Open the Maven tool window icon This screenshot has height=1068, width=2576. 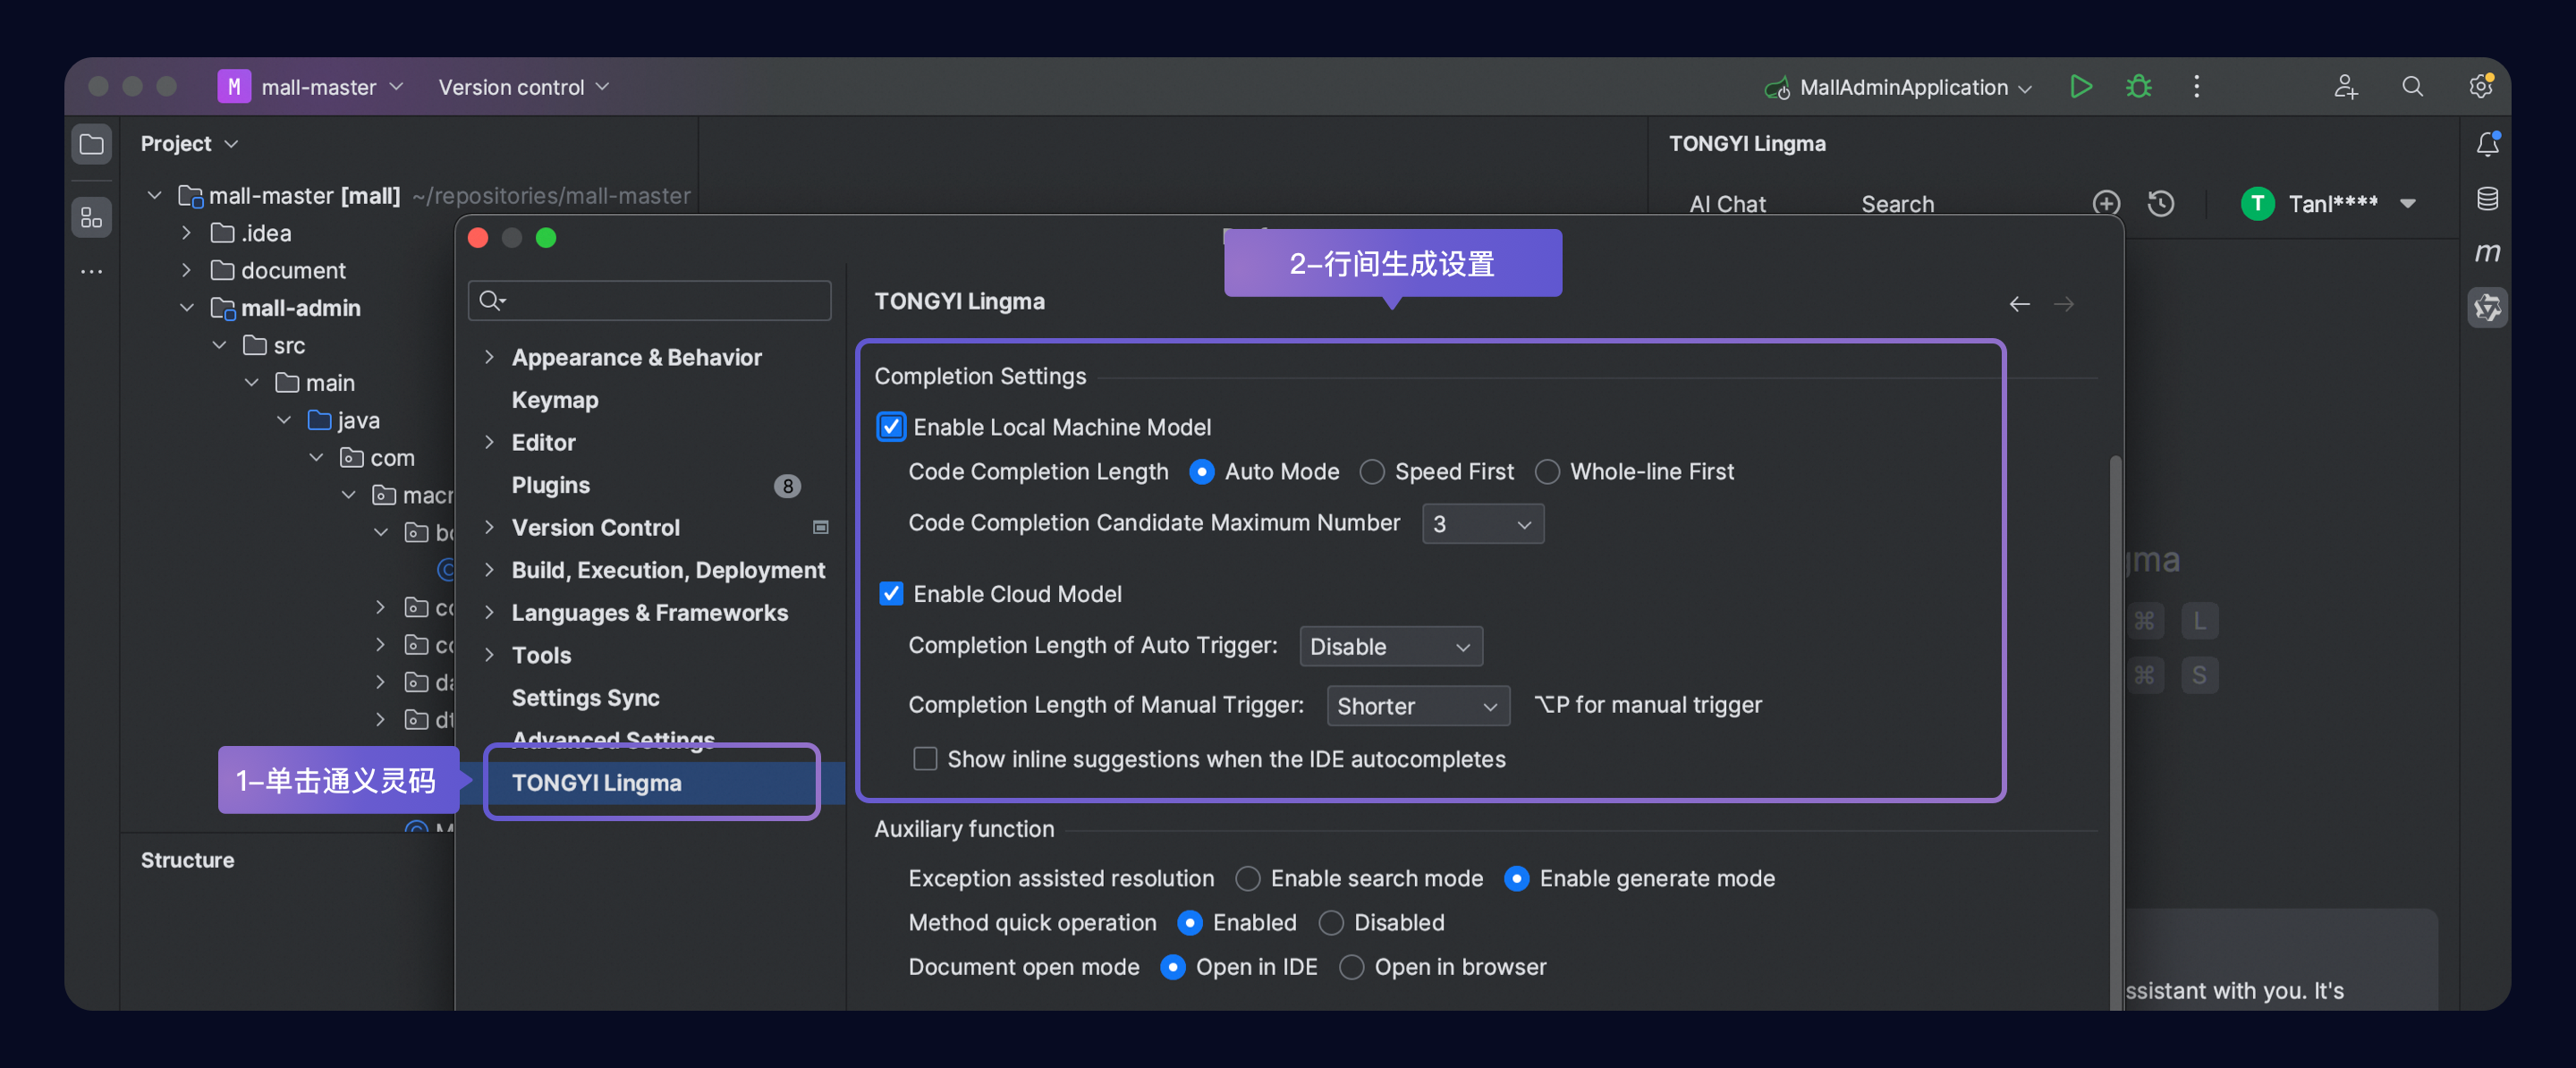pyautogui.click(x=2487, y=253)
